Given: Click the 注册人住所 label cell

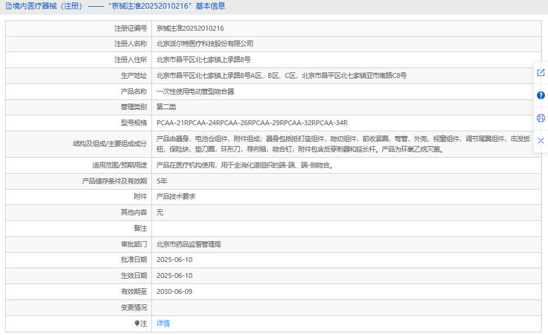Looking at the screenshot, I should [78, 60].
